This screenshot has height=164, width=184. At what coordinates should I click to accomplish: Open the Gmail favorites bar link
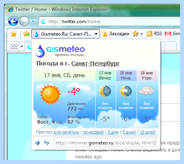[172, 34]
